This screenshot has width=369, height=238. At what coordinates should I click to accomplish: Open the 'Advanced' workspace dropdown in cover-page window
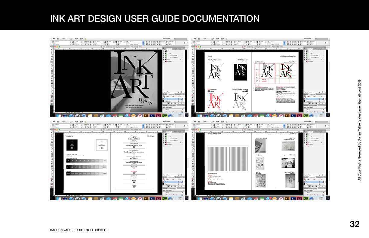pos(168,39)
